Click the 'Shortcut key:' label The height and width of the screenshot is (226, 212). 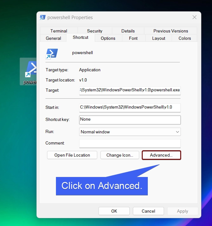coord(58,120)
